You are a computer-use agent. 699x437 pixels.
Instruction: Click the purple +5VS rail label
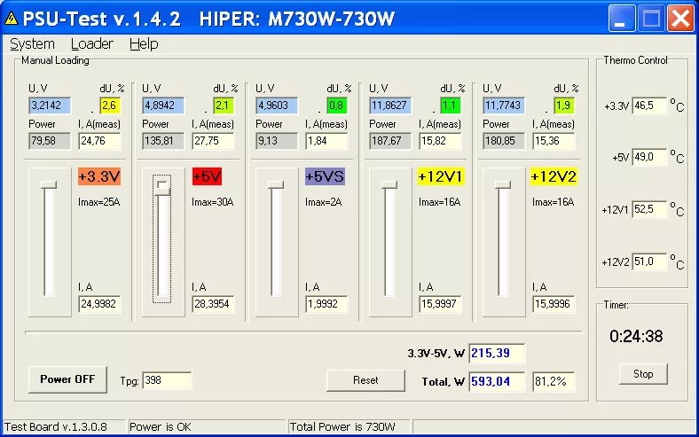pos(325,176)
